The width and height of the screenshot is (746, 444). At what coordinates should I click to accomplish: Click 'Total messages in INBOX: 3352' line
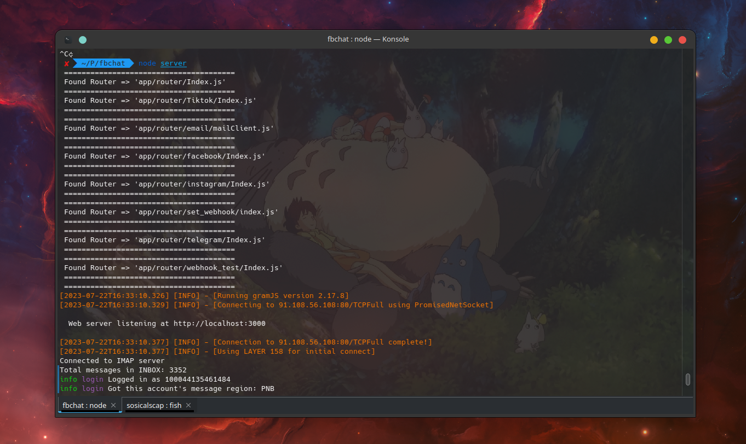pos(123,370)
